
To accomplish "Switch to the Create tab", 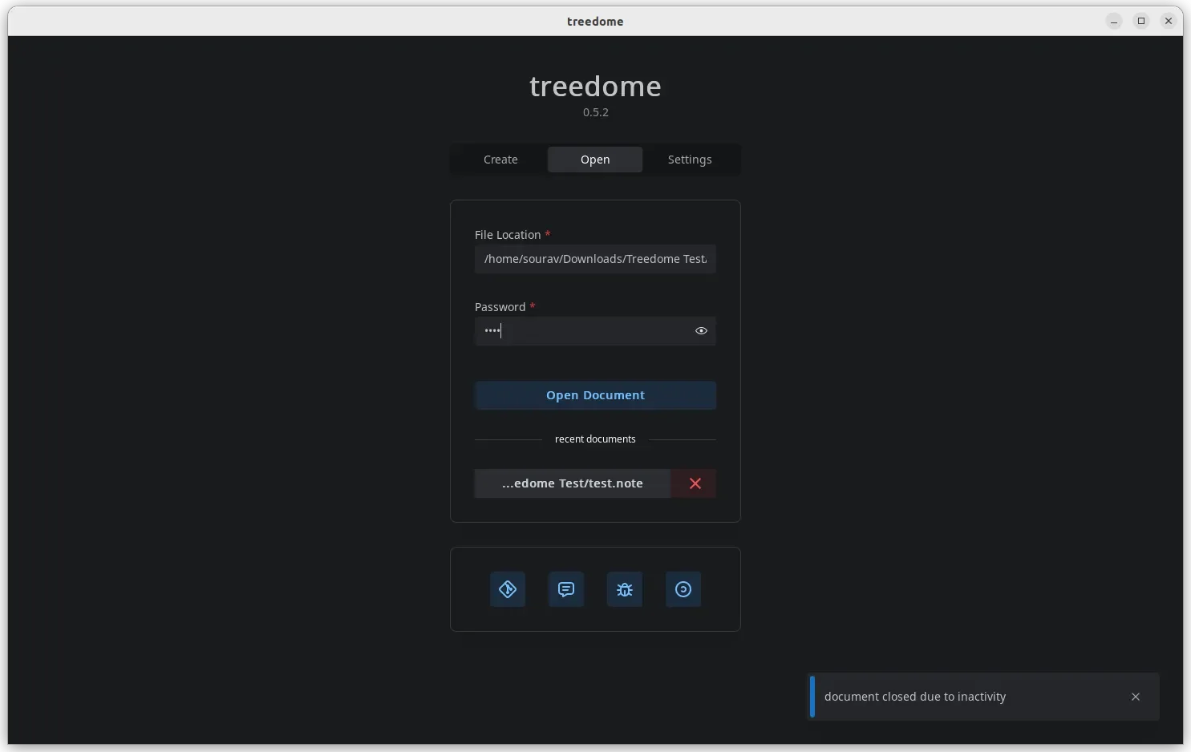I will (500, 160).
